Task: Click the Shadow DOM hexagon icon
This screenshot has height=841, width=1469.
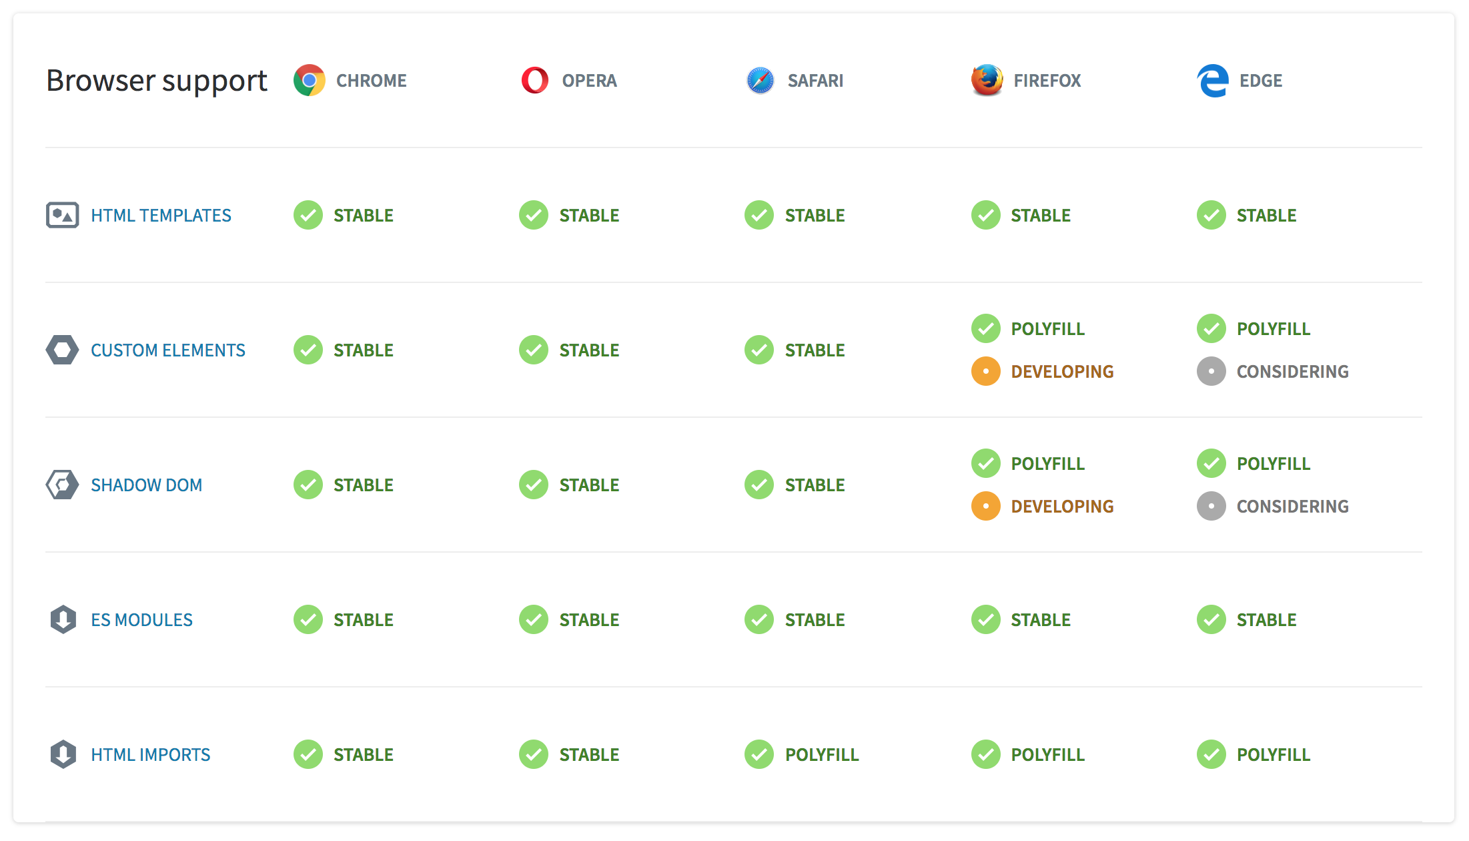Action: 63,485
